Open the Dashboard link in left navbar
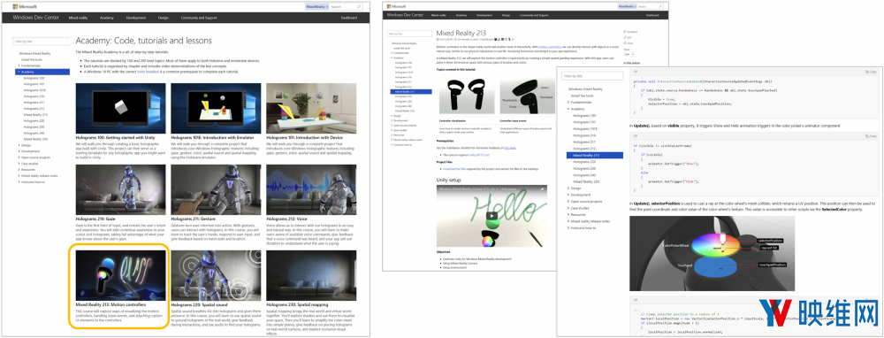884x338 pixels. 349,18
